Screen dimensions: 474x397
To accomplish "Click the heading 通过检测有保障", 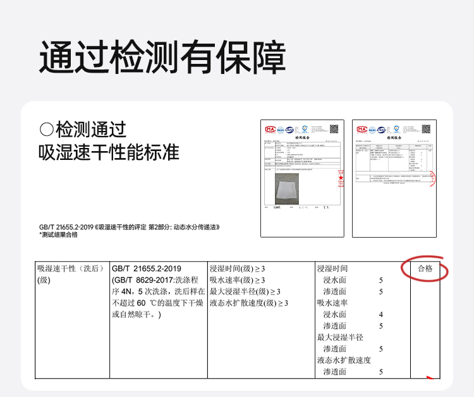I will pos(162,57).
